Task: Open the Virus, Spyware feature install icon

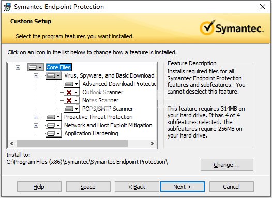Action: pyautogui.click(x=54, y=75)
